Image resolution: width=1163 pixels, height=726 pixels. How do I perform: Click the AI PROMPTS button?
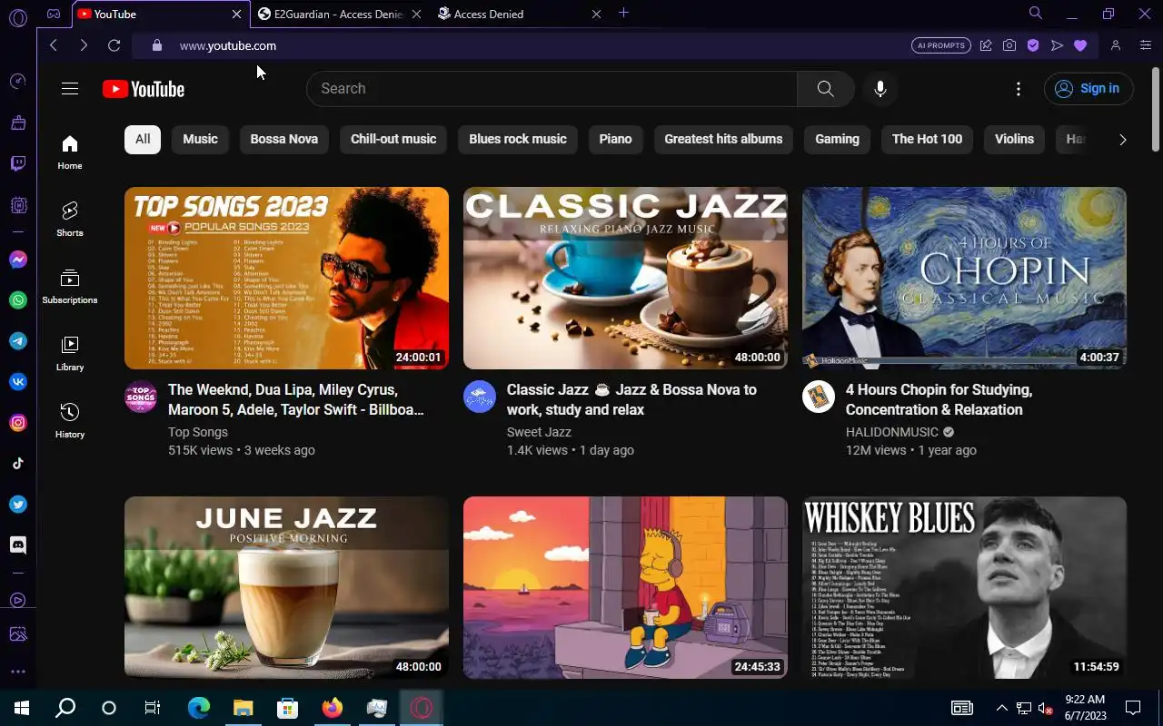(941, 45)
